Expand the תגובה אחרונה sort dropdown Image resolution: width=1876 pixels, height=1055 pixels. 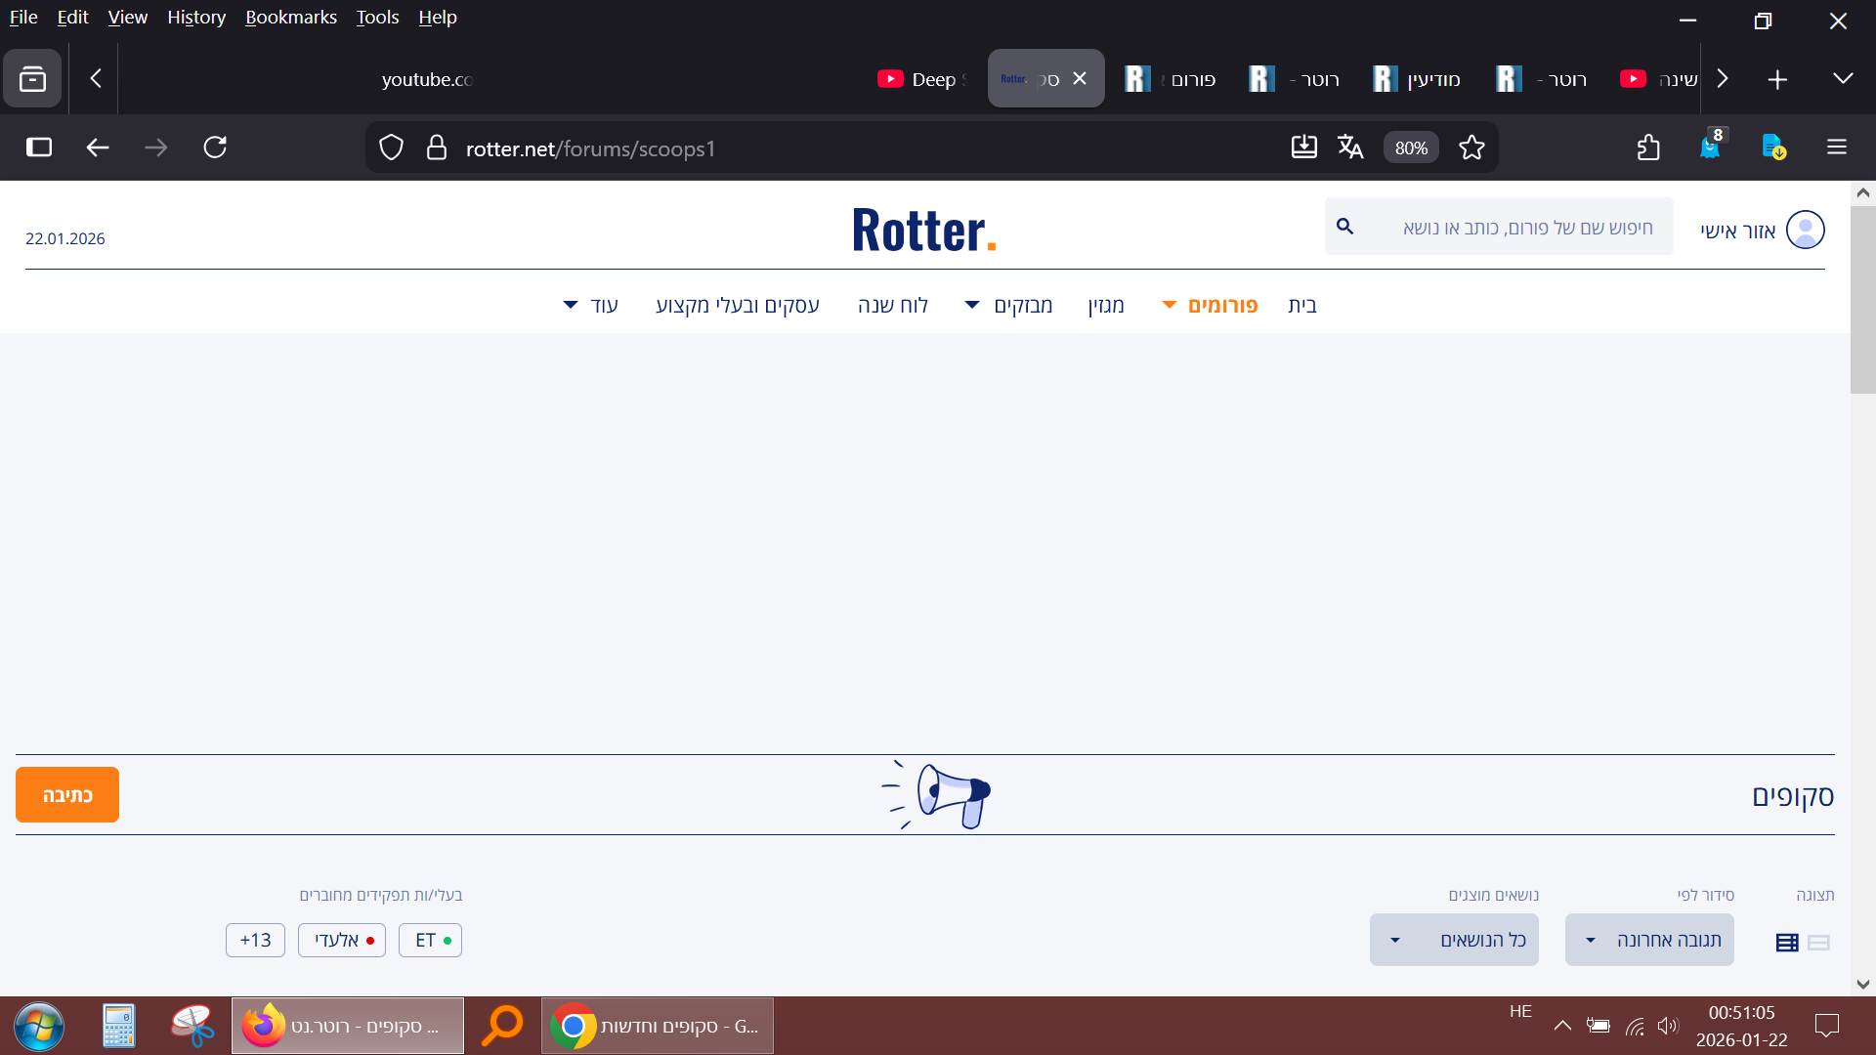[x=1649, y=940]
